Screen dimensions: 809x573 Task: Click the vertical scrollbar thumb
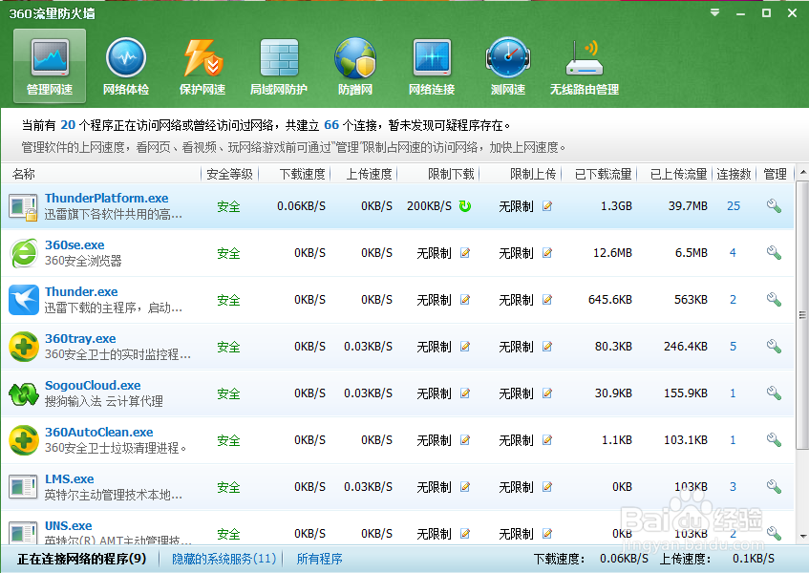pyautogui.click(x=802, y=314)
